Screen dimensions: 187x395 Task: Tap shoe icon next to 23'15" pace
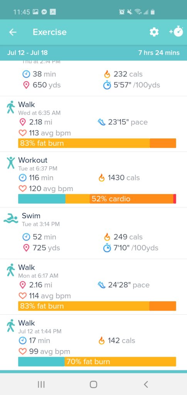tap(101, 122)
